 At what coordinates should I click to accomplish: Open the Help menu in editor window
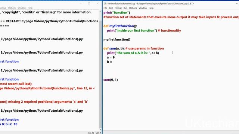pos(151,8)
